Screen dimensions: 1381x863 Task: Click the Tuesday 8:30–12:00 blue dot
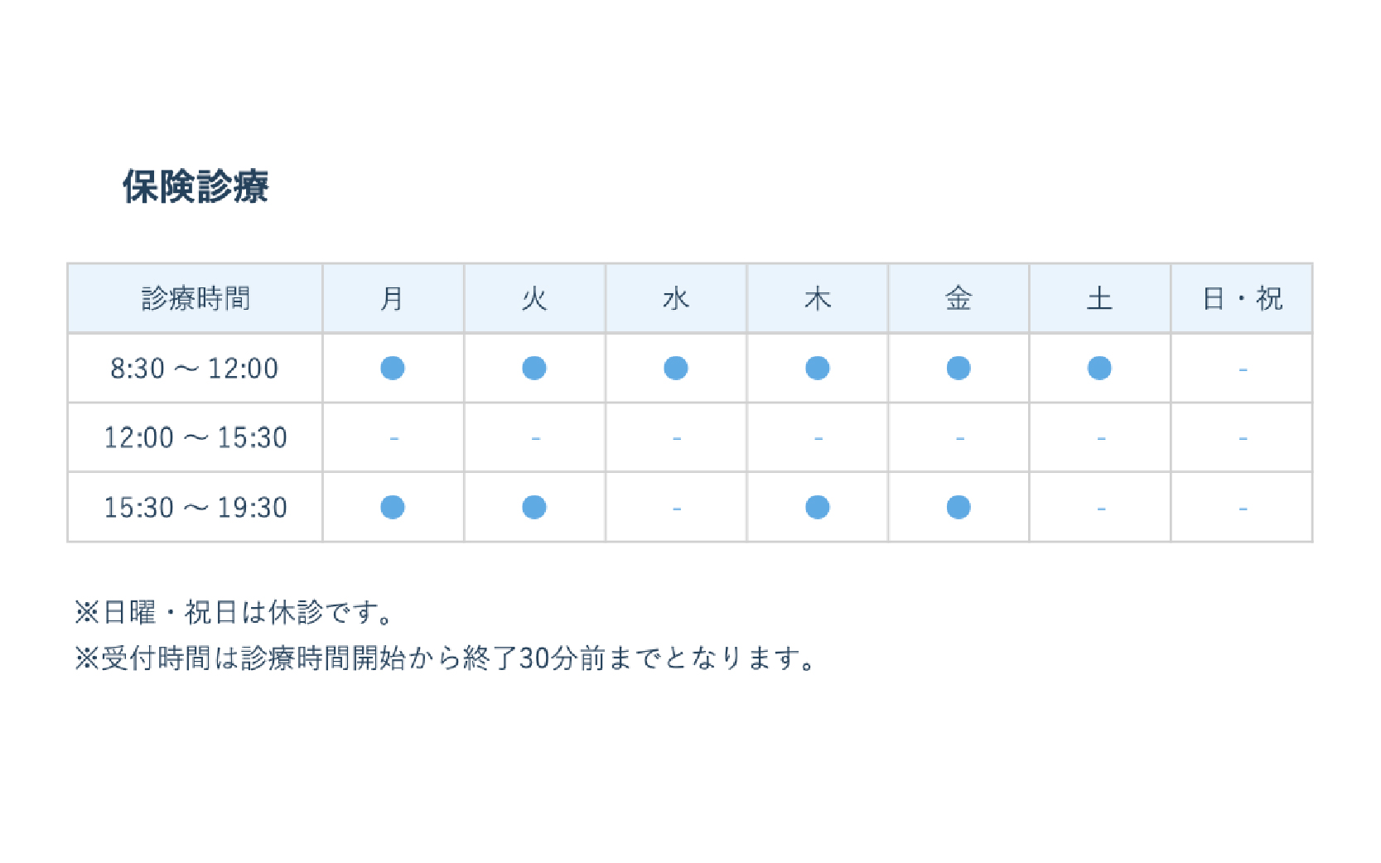(x=534, y=368)
